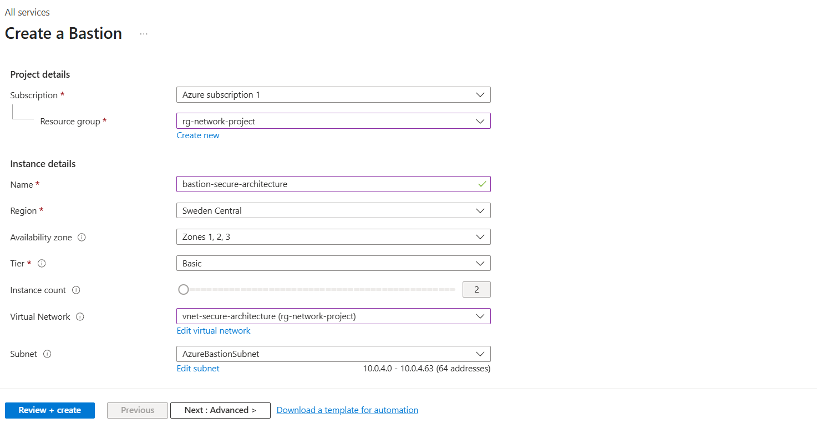817x423 pixels.
Task: Open the ellipsis menu beside Create a Bastion
Action: [144, 34]
